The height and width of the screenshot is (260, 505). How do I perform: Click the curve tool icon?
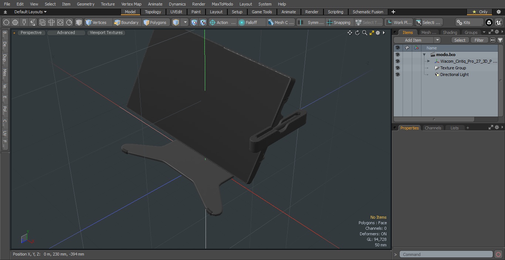click(33, 22)
